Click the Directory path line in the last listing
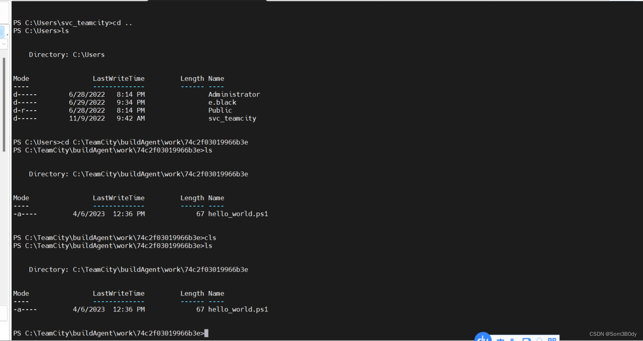 point(139,269)
